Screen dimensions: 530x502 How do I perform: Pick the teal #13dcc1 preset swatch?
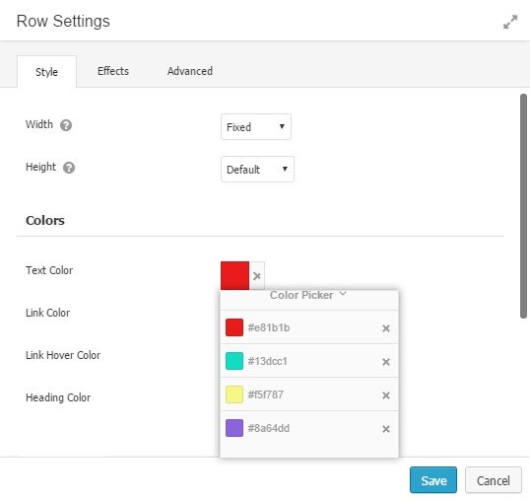tap(234, 361)
